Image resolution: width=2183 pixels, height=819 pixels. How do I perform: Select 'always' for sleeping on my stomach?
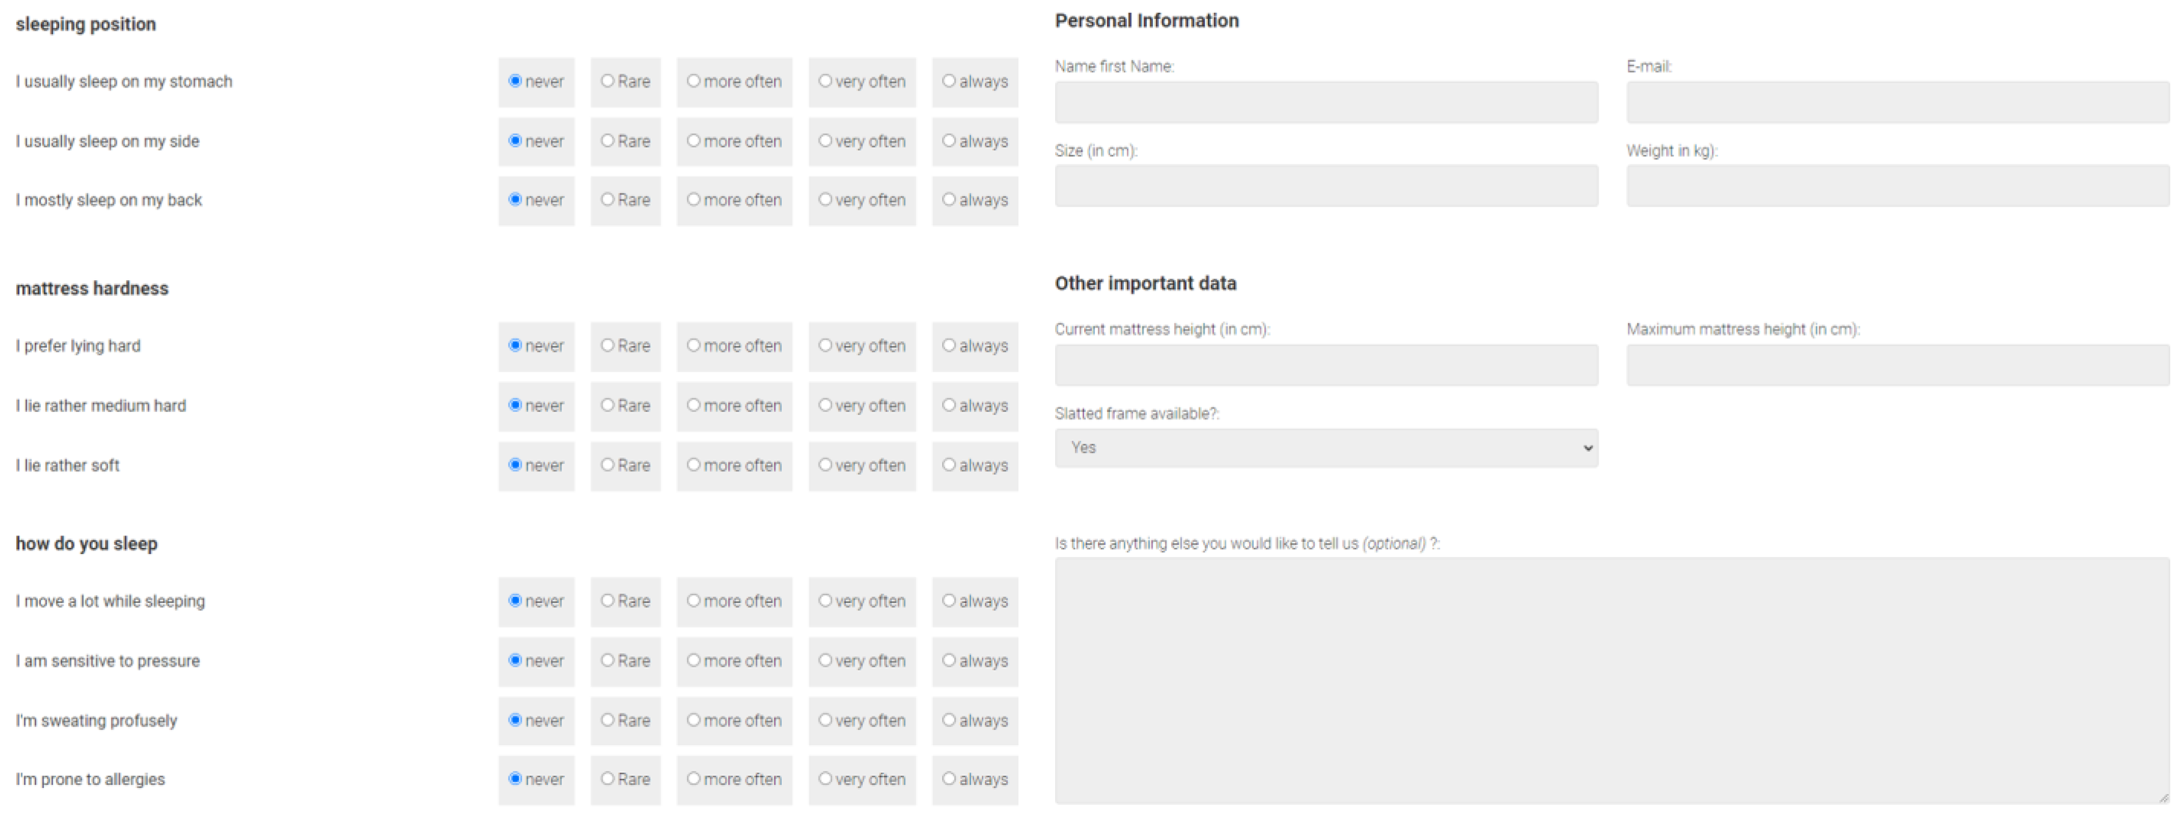pyautogui.click(x=949, y=81)
